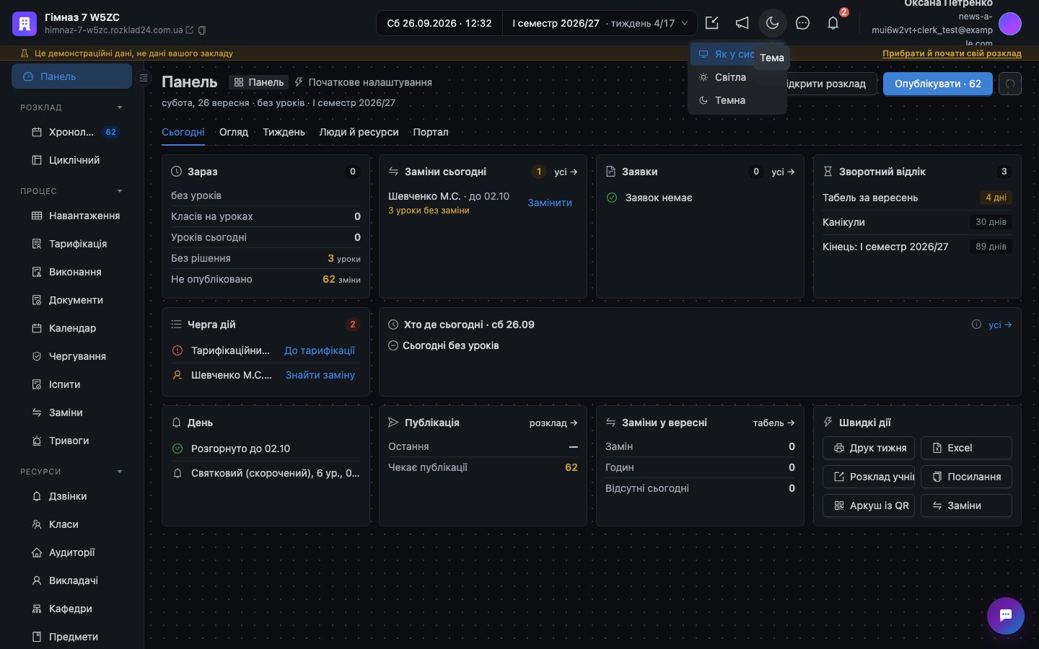Copy the school URL with copy icon
The width and height of the screenshot is (1039, 649).
tap(202, 30)
